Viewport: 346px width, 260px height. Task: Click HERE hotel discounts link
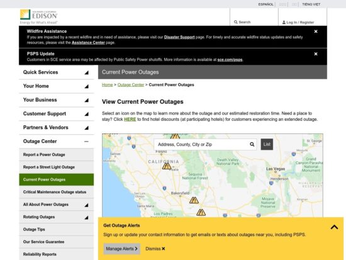tap(130, 119)
